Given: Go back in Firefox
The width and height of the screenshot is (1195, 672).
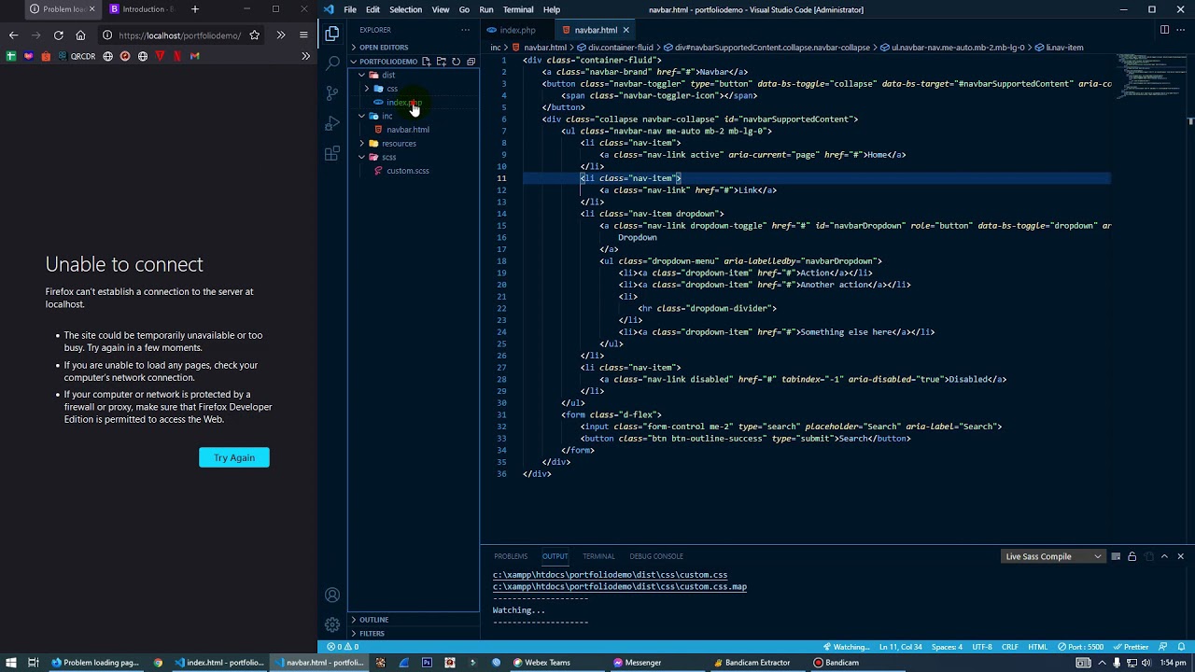Looking at the screenshot, I should pos(13,35).
